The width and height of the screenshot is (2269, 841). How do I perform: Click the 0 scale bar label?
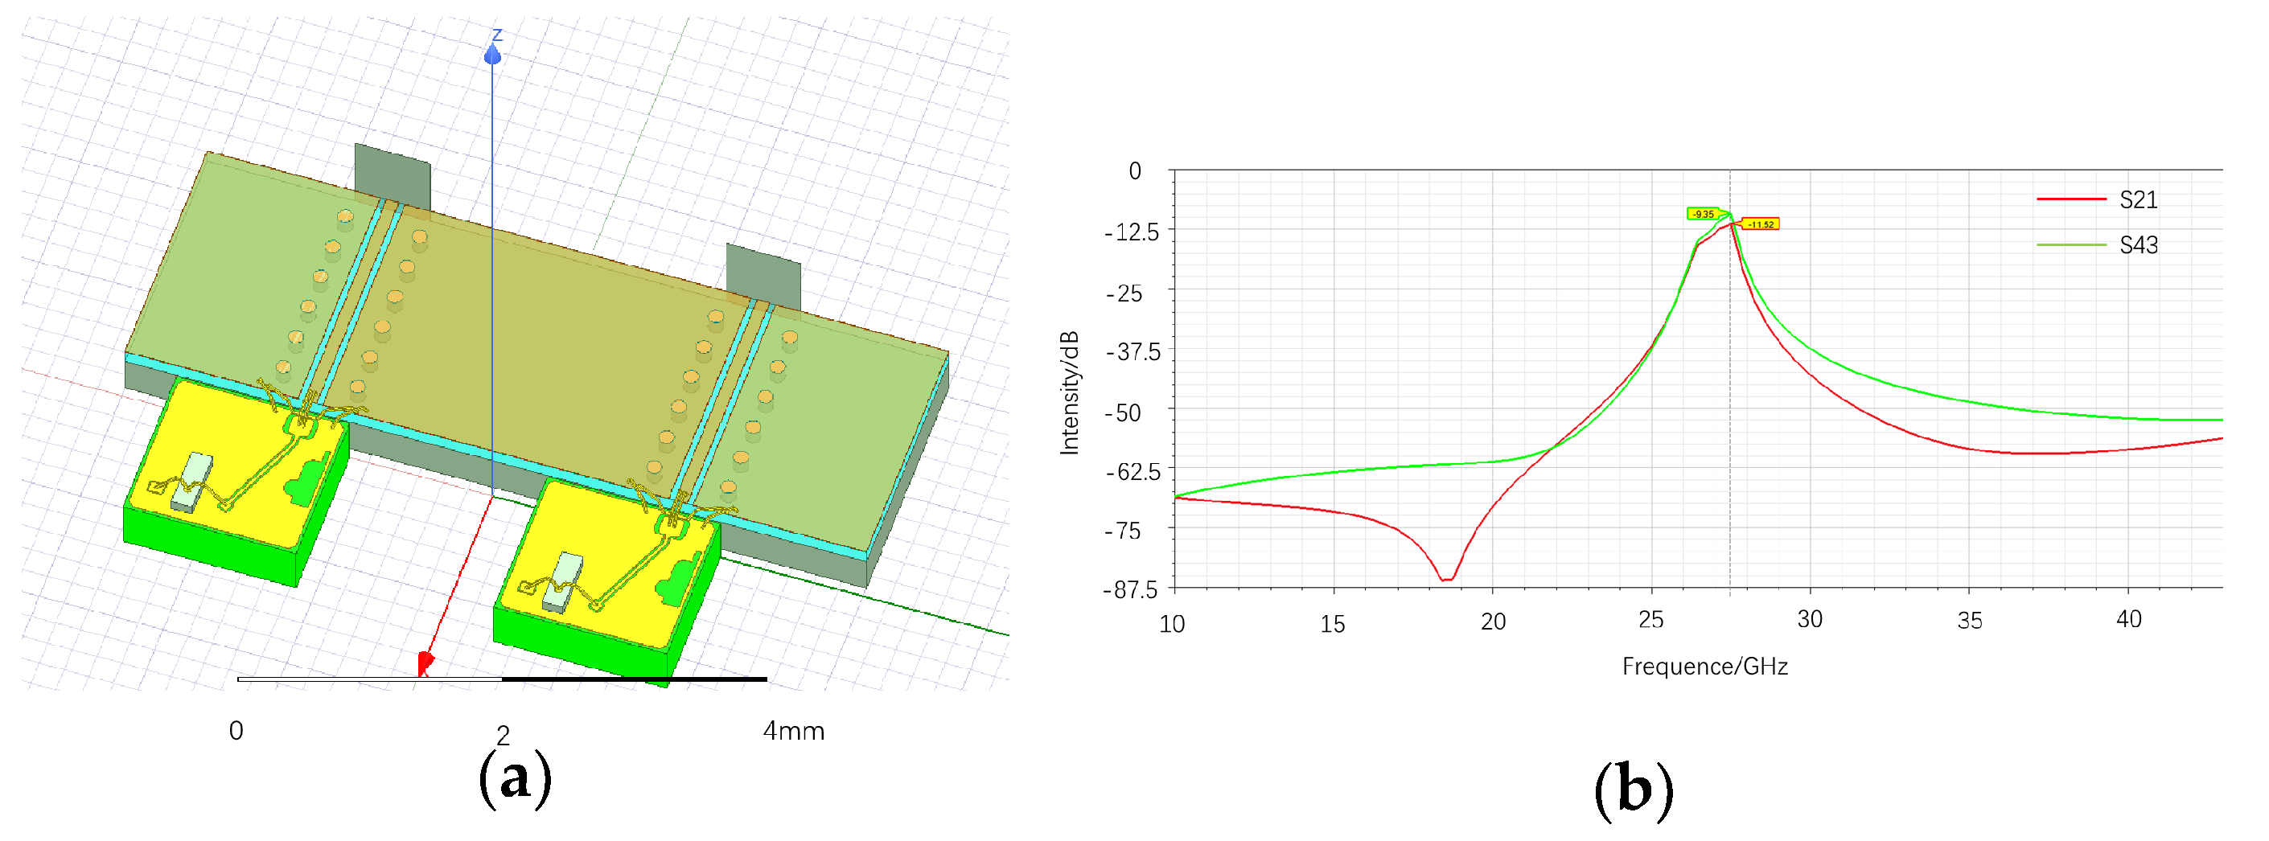(x=236, y=731)
